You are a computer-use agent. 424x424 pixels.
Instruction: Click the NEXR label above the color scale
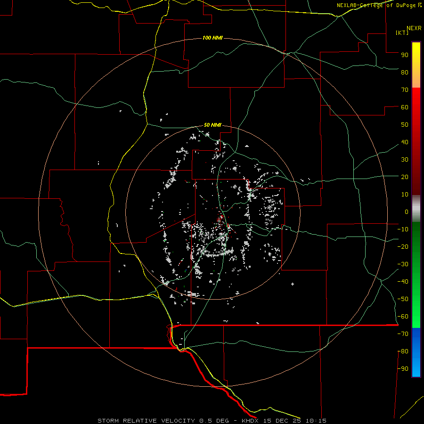click(414, 28)
